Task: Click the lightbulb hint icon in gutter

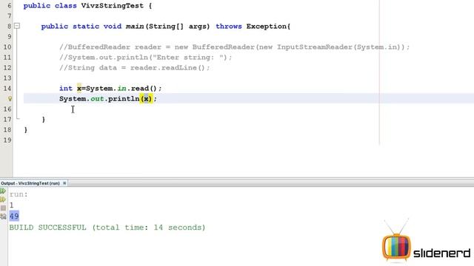Action: click(10, 98)
